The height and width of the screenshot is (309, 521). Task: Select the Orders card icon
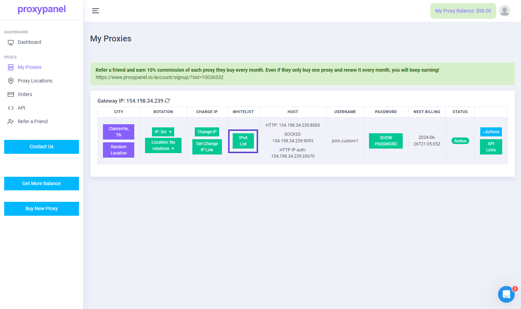pyautogui.click(x=11, y=94)
